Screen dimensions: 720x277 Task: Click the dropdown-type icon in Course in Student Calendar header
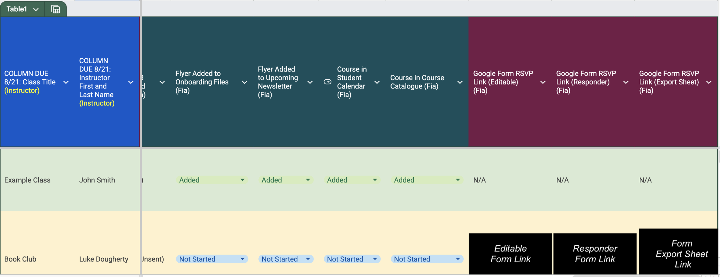[x=327, y=82]
